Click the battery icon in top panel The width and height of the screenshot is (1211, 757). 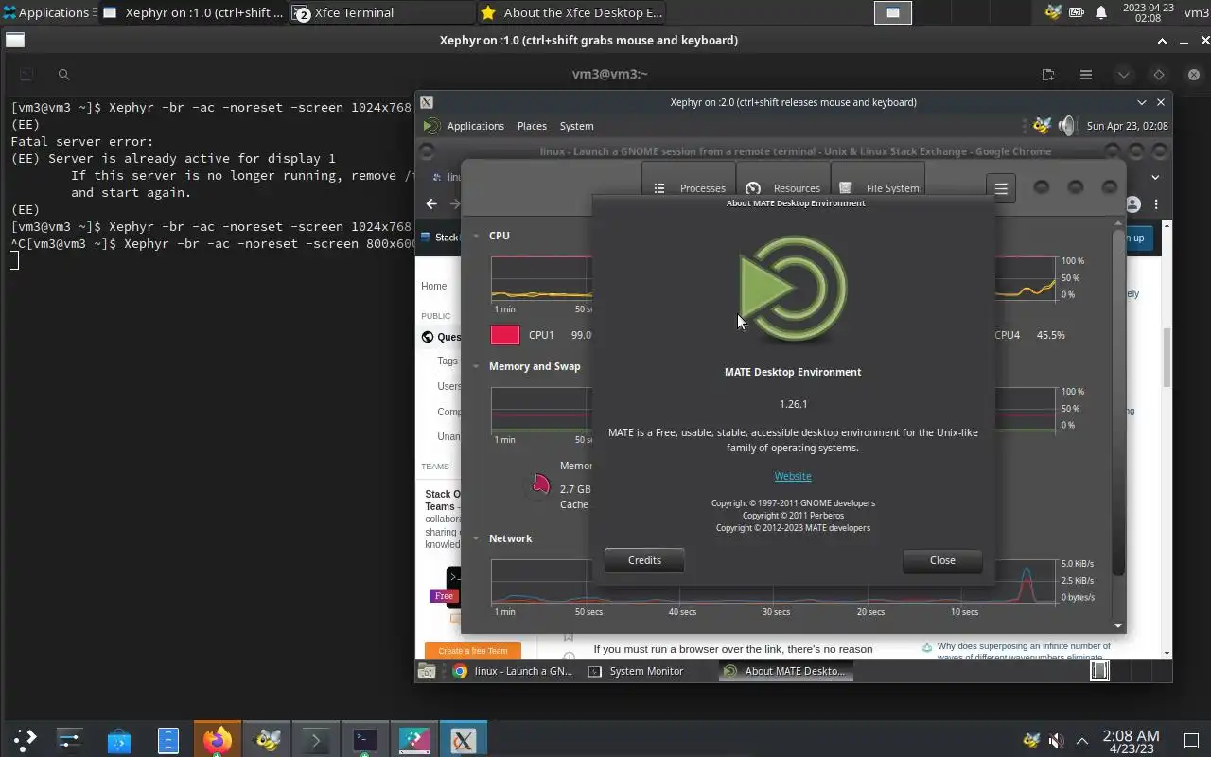(1077, 12)
